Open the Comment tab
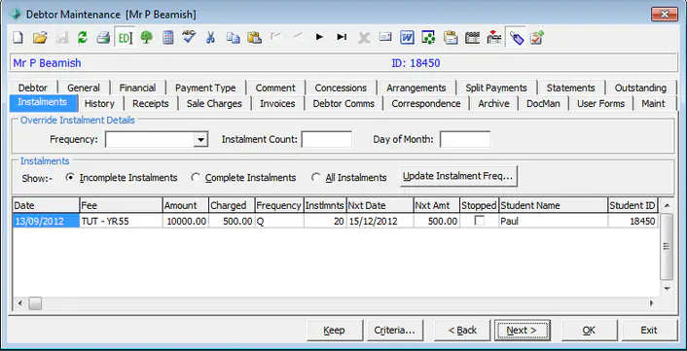This screenshot has width=687, height=351. 275,88
